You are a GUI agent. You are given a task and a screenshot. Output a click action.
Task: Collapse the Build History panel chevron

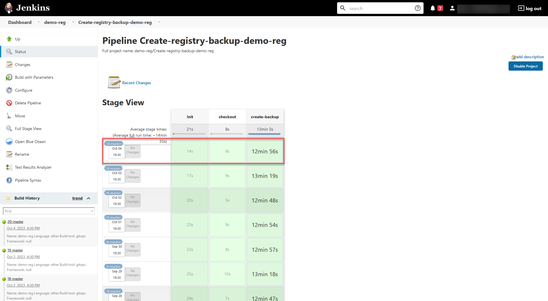pyautogui.click(x=88, y=198)
